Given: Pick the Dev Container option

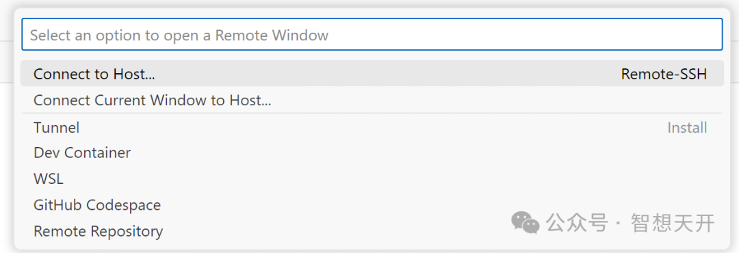Looking at the screenshot, I should tap(372, 152).
